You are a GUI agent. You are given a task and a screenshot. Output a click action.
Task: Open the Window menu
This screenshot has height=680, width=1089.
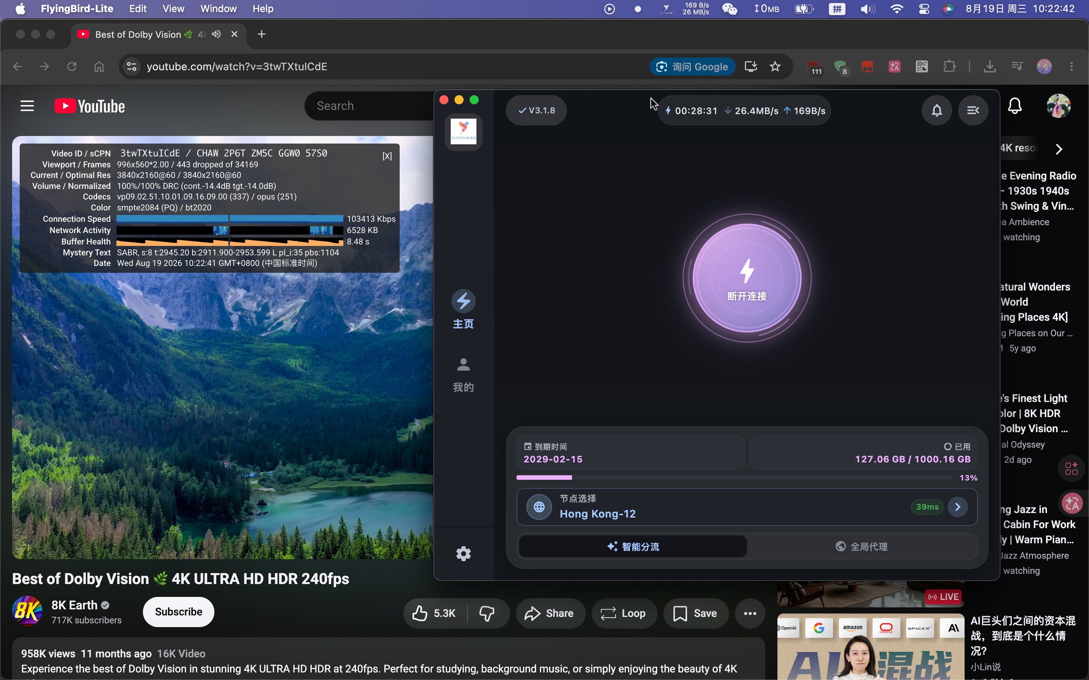coord(218,9)
